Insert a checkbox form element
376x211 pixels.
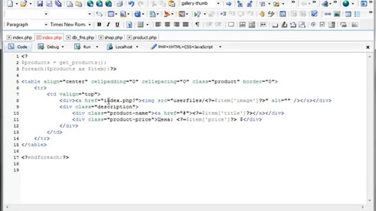[x=323, y=25]
